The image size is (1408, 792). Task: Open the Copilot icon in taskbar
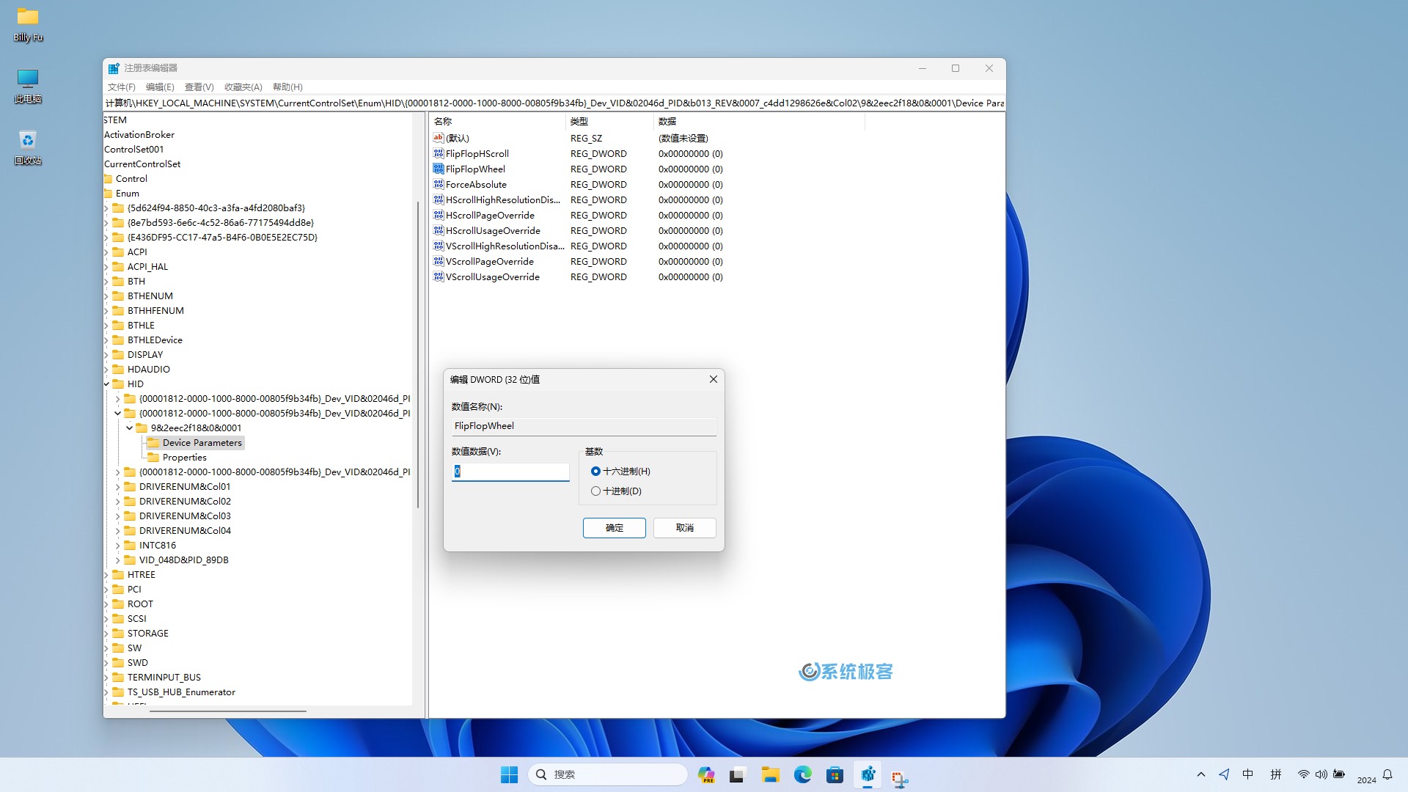[706, 774]
